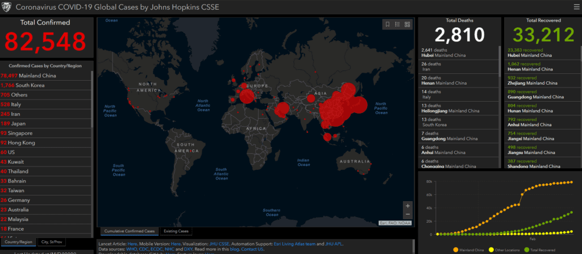Click the 2,641 deaths Hubei entry
Screen dimensions: 582x254
[x=459, y=53]
